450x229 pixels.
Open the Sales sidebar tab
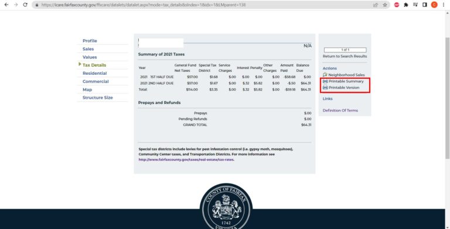tap(88, 49)
